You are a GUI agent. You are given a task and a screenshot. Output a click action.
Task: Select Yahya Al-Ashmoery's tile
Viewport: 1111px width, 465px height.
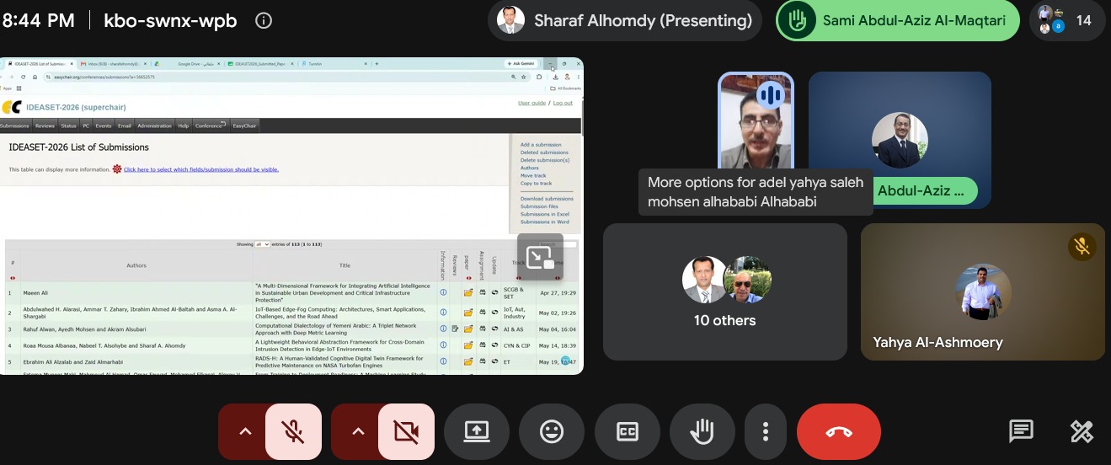coord(983,291)
